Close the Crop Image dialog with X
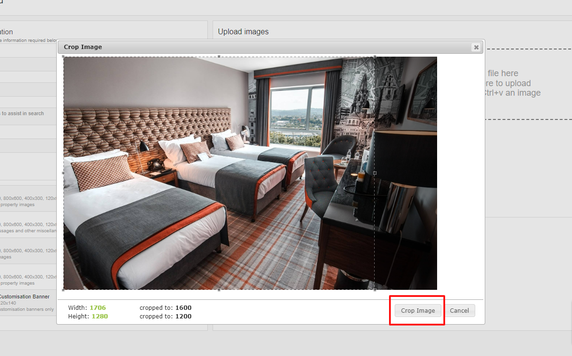The width and height of the screenshot is (572, 356). click(476, 47)
